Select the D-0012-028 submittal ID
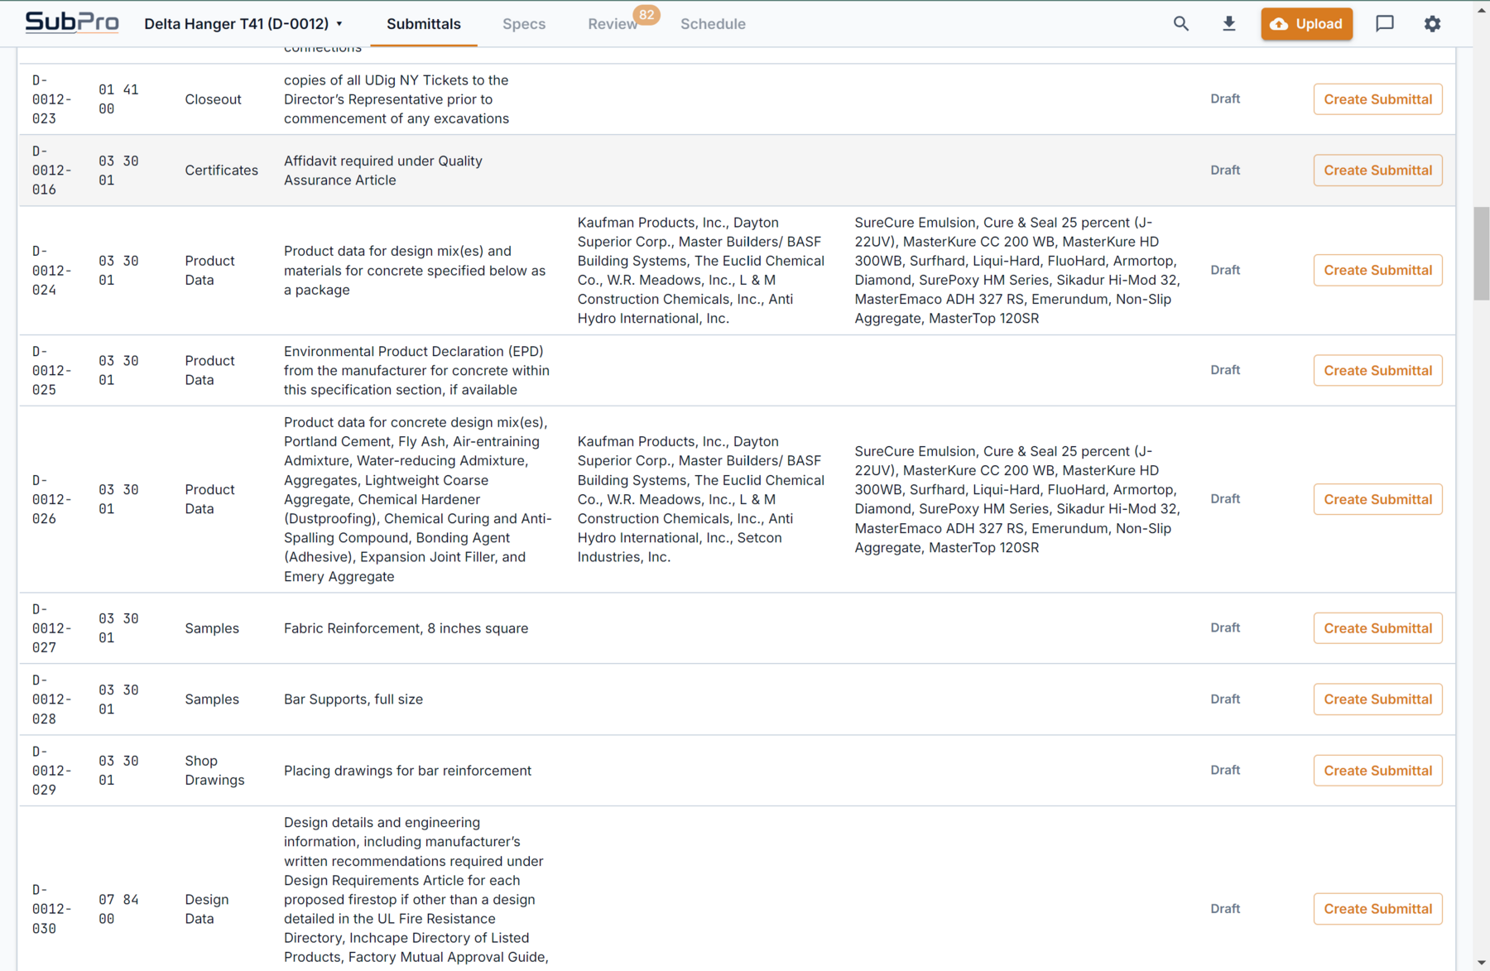The image size is (1490, 971). tap(51, 699)
